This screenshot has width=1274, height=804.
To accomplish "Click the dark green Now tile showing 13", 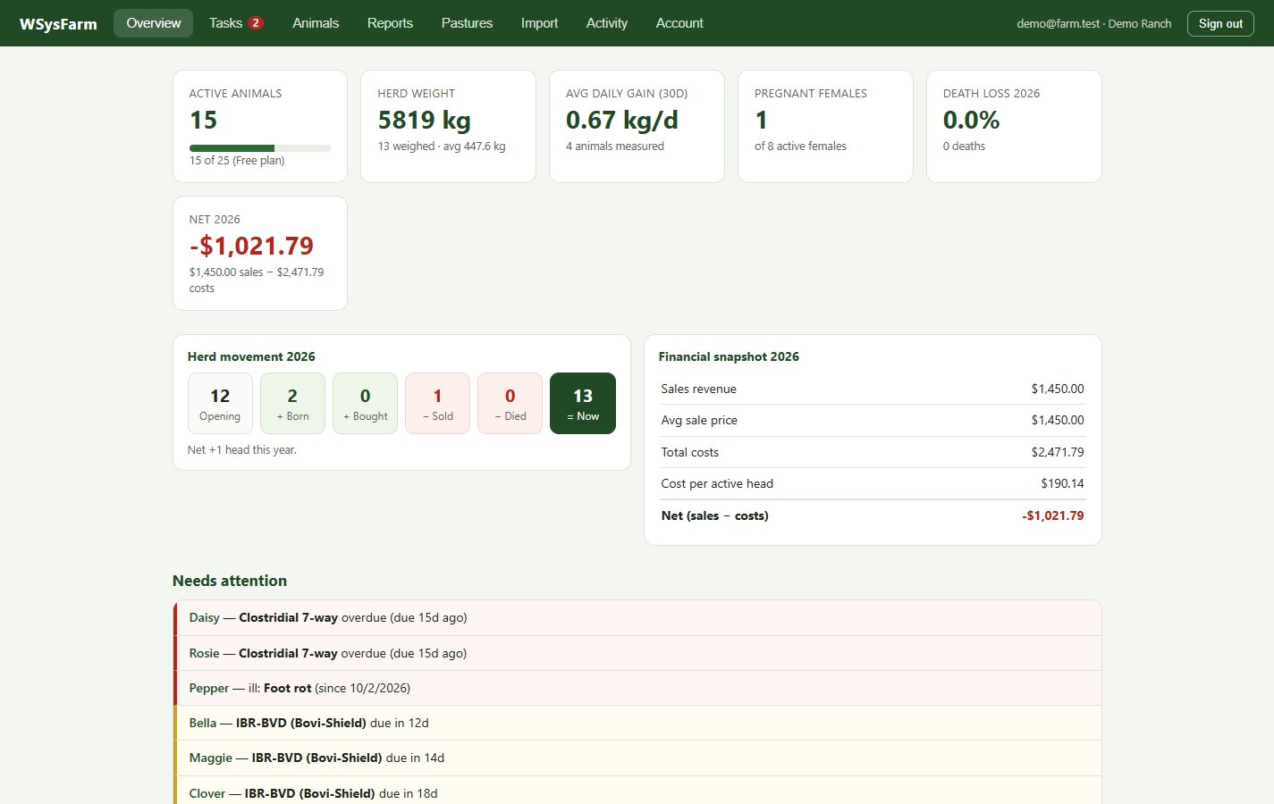I will [583, 404].
